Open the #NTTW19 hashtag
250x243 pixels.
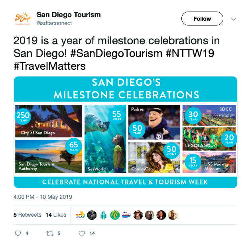pyautogui.click(x=190, y=53)
